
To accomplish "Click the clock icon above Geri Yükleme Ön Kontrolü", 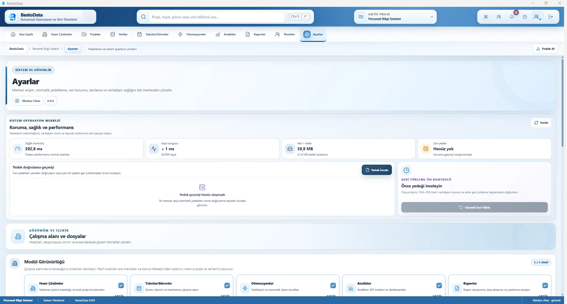I will (406, 170).
